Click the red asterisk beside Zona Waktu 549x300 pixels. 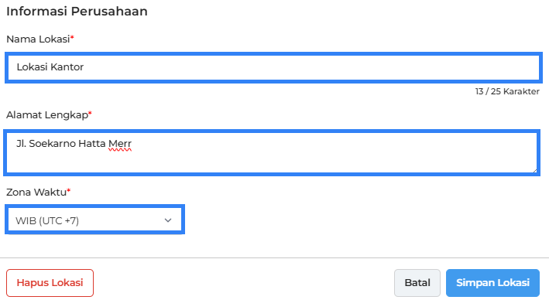point(69,191)
